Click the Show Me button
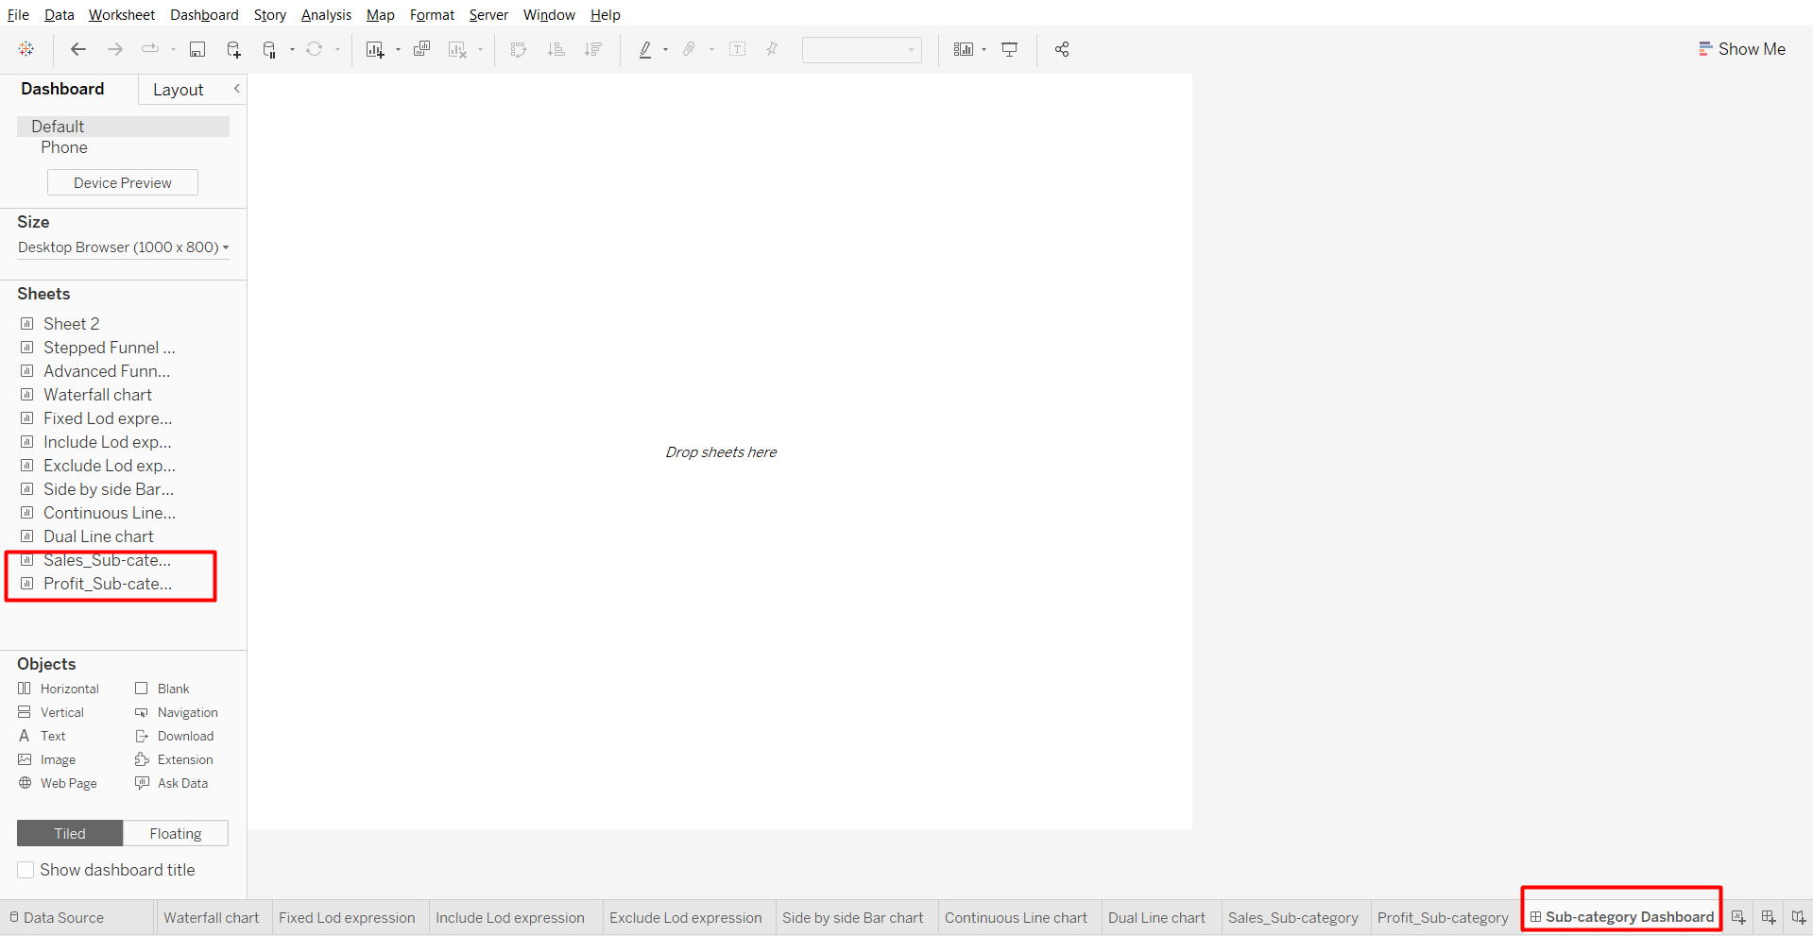 click(x=1742, y=49)
